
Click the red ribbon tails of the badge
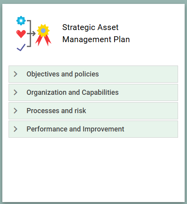click(43, 40)
